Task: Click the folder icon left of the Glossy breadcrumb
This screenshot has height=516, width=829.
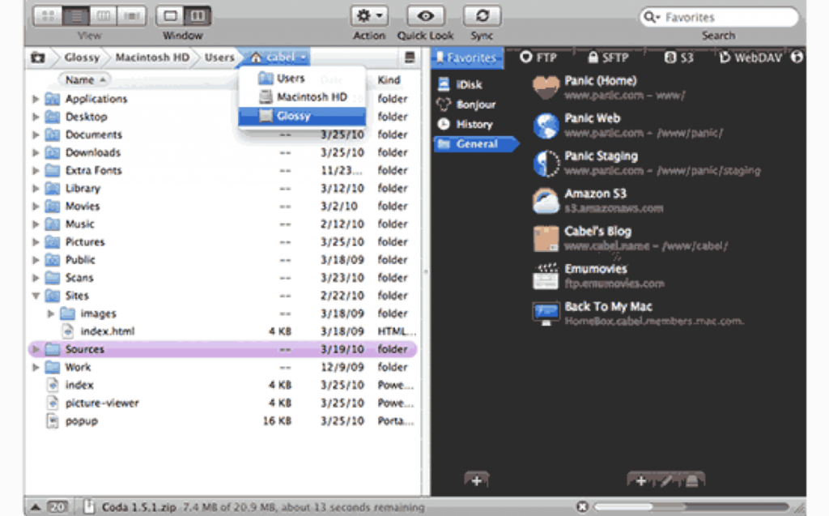Action: 38,58
